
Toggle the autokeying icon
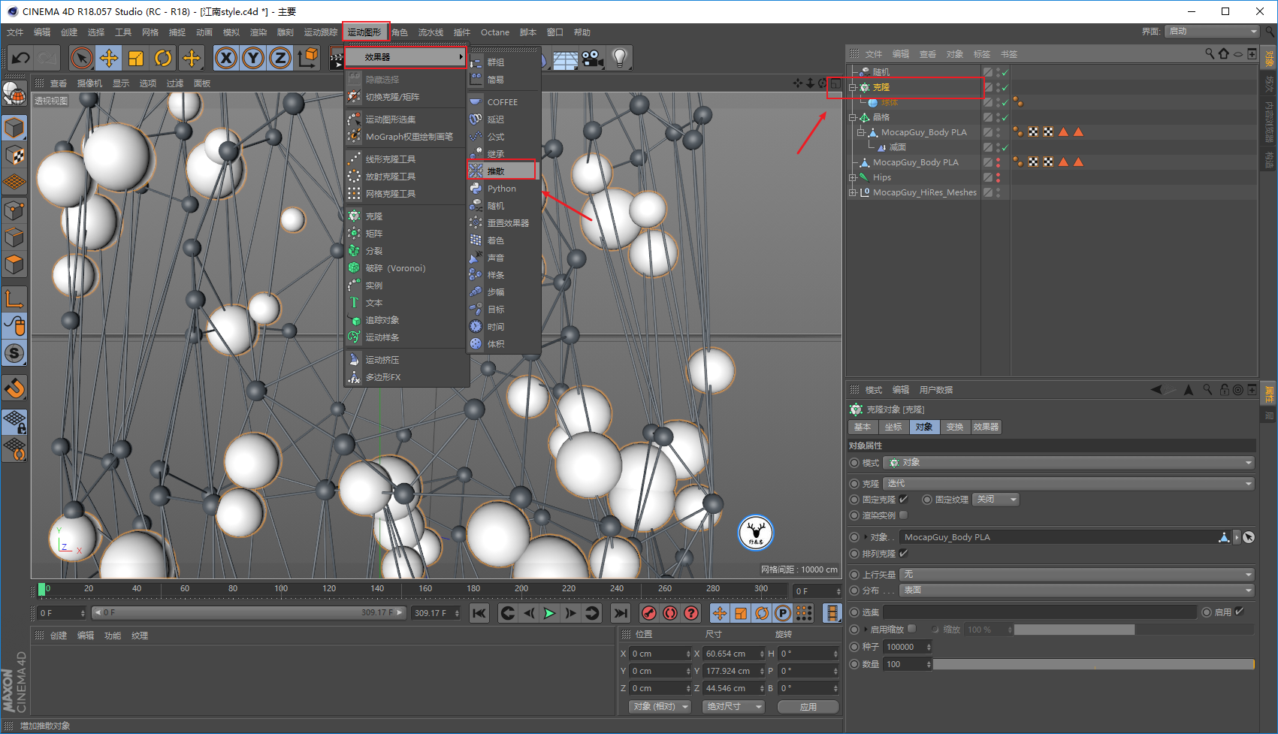(670, 613)
